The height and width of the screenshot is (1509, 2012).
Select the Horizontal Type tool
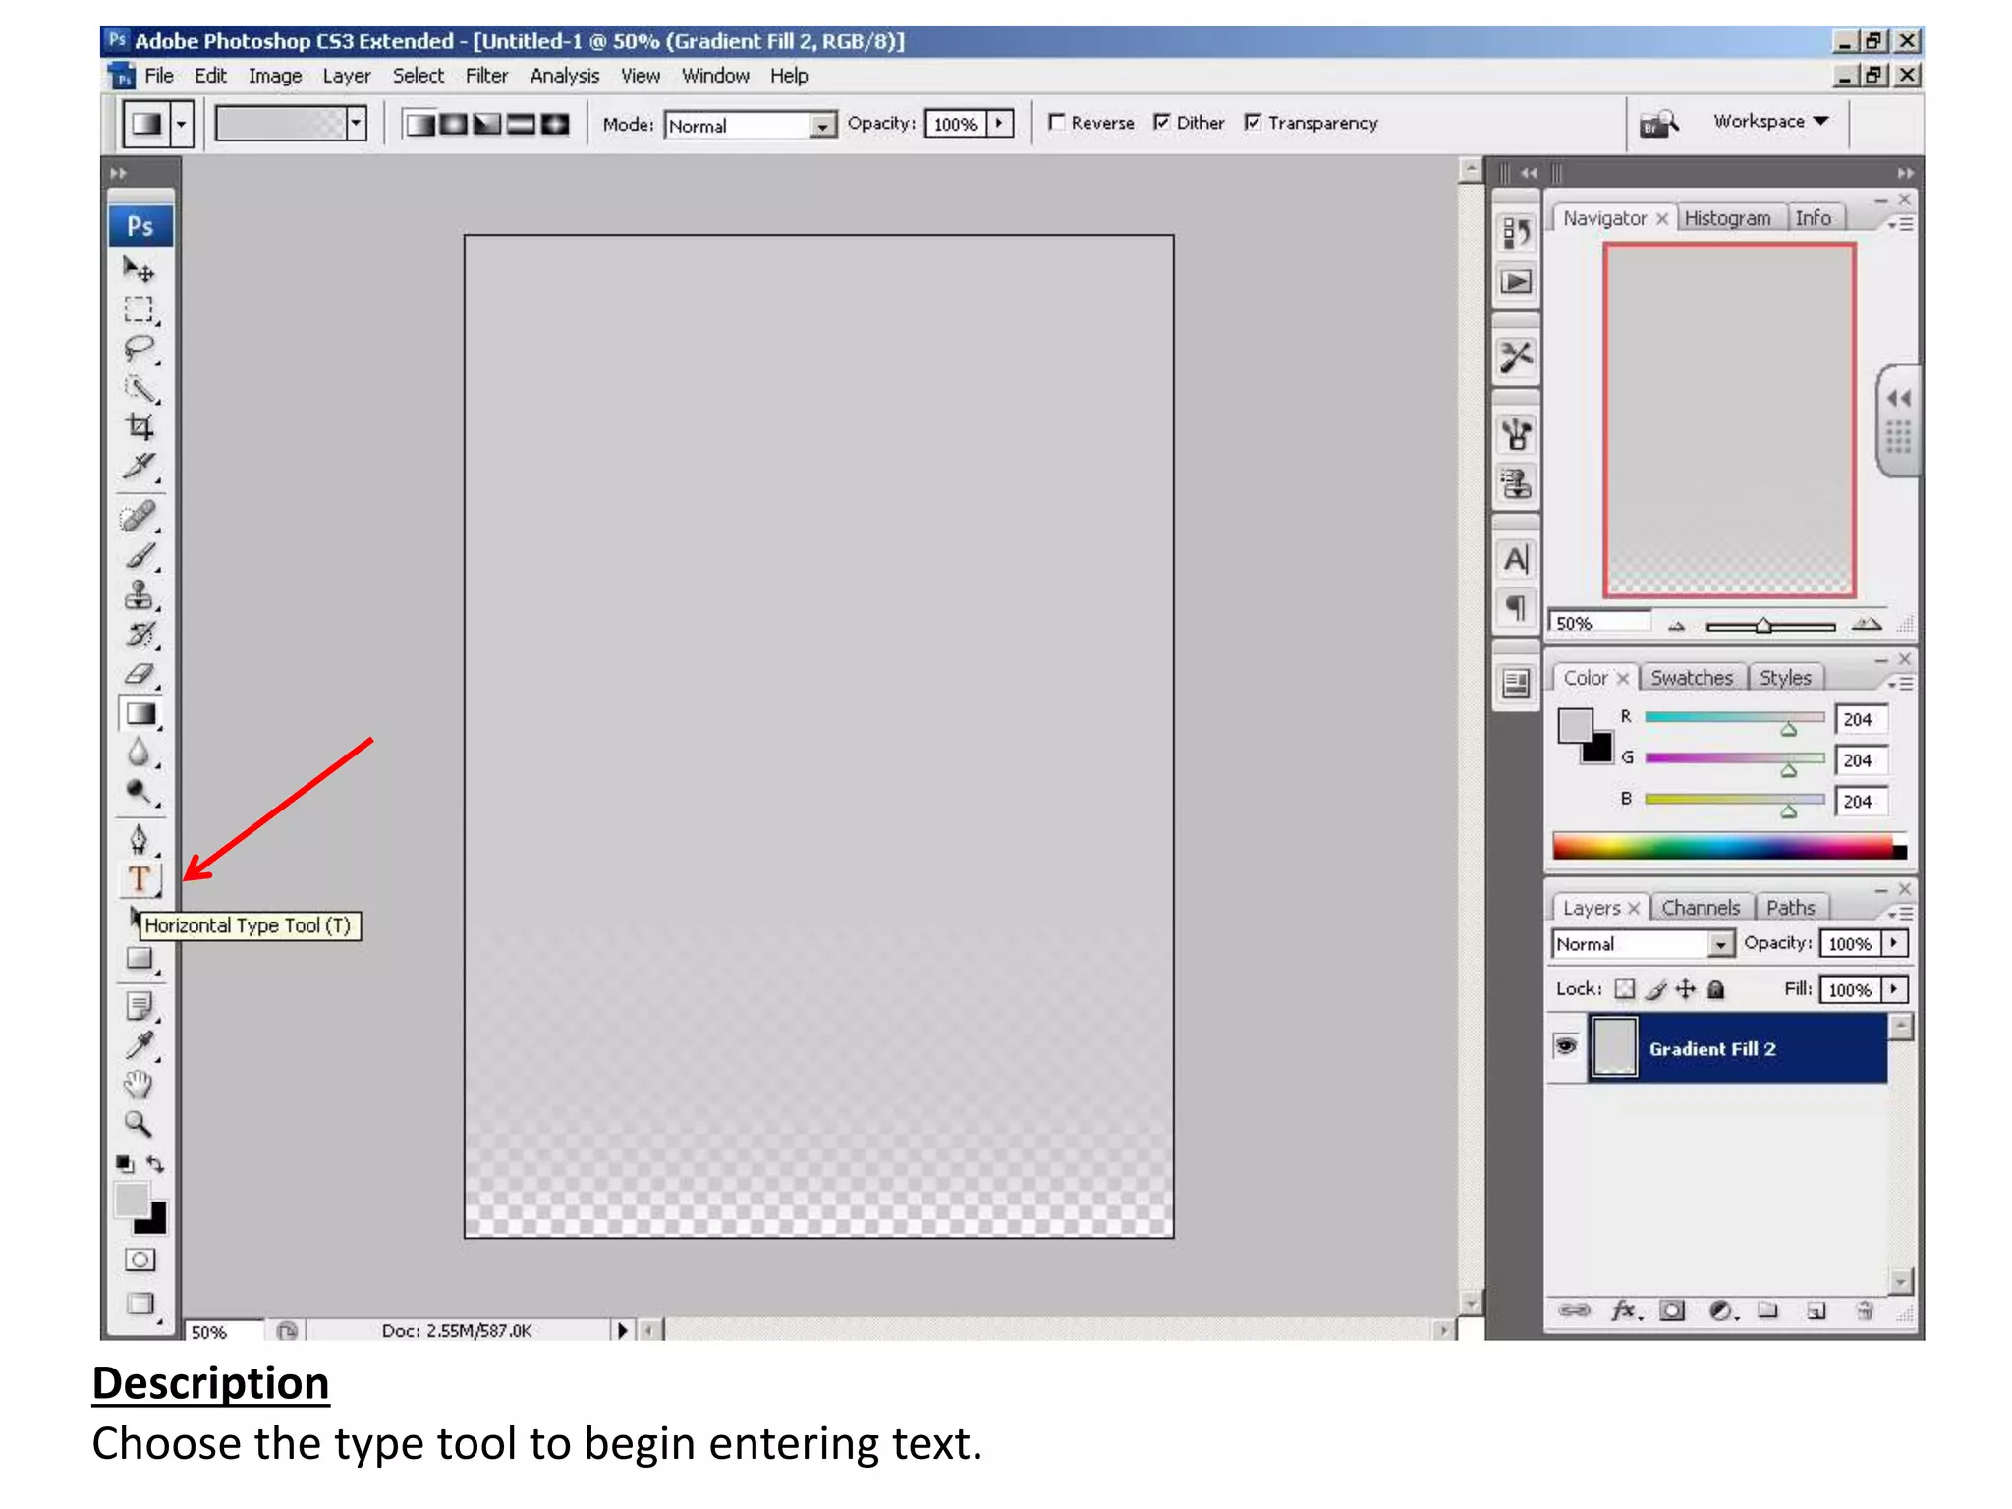[140, 879]
